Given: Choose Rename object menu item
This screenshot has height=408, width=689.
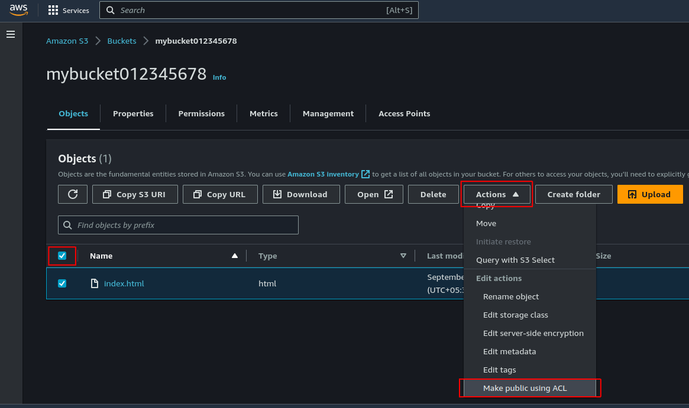Looking at the screenshot, I should point(530,296).
